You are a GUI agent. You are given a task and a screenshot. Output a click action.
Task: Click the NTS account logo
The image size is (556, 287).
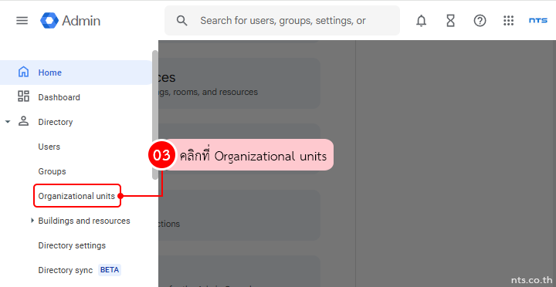[x=538, y=21]
